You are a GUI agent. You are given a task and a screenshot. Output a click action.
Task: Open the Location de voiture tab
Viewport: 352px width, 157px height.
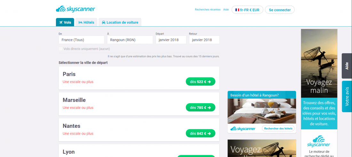click(x=120, y=22)
